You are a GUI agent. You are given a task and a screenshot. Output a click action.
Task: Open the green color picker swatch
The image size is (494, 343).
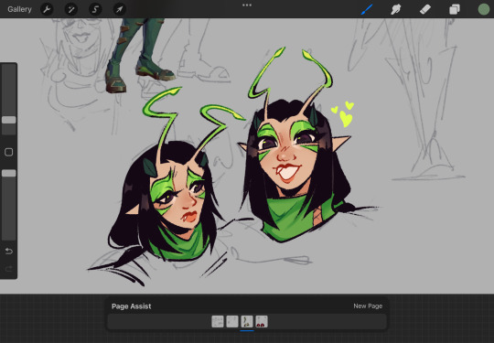[x=484, y=9]
